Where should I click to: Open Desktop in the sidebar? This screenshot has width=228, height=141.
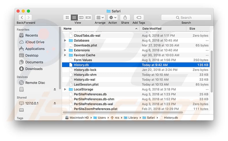[x=29, y=55]
